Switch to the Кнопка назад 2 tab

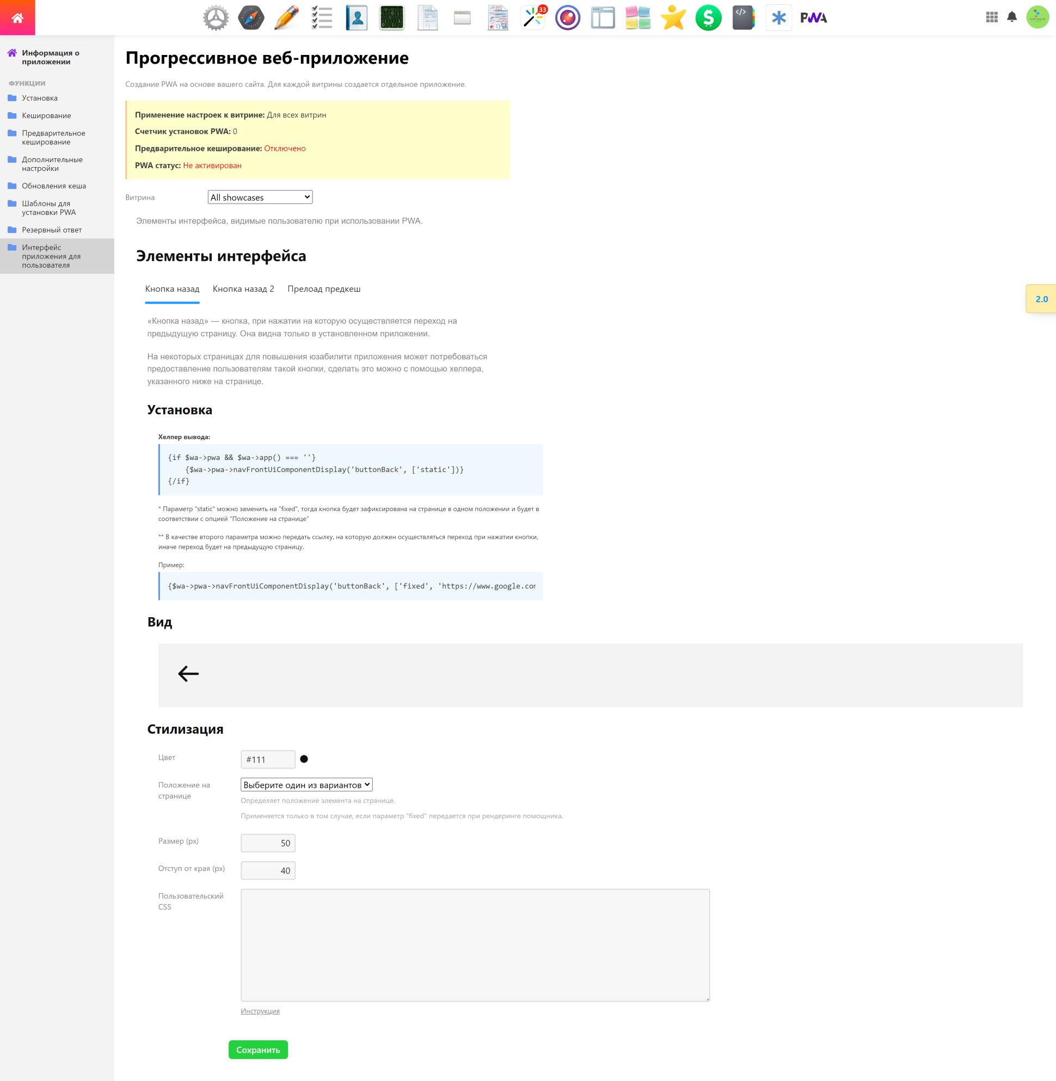tap(243, 289)
